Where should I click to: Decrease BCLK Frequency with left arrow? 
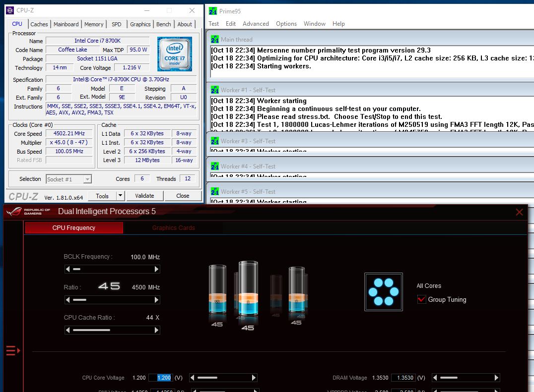coord(68,269)
